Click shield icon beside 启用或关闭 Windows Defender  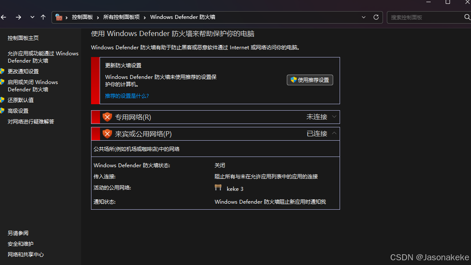2,82
